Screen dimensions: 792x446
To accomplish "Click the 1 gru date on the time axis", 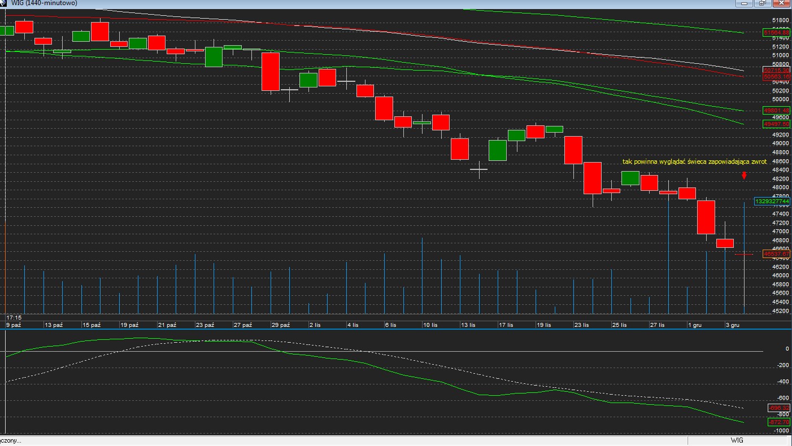I will [694, 325].
